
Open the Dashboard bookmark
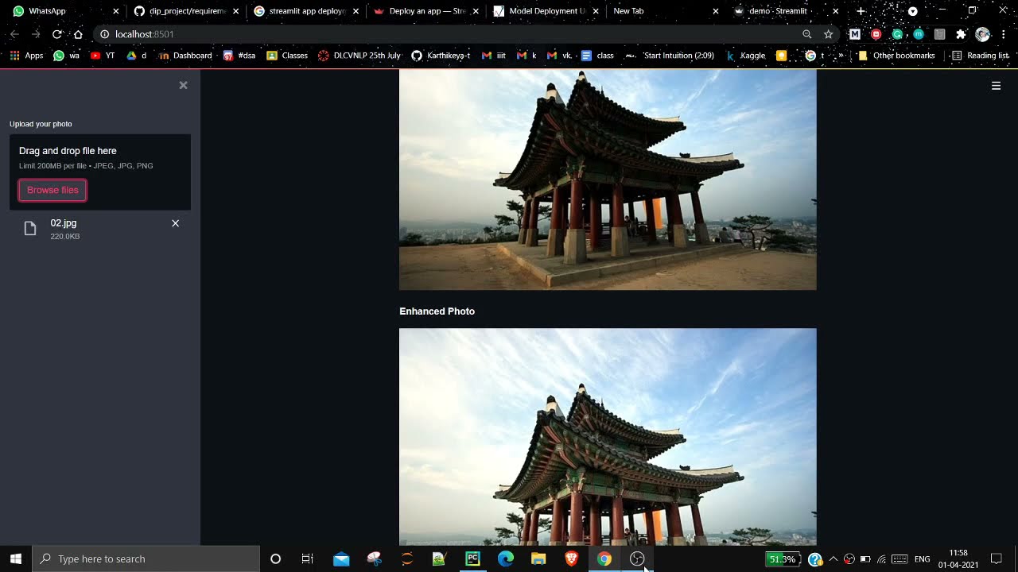(185, 56)
